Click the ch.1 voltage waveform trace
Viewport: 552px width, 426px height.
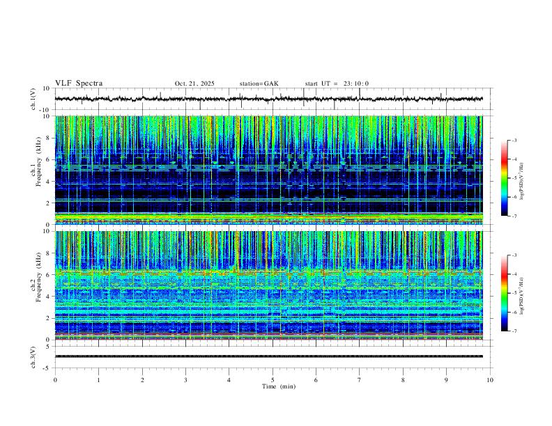click(x=268, y=99)
